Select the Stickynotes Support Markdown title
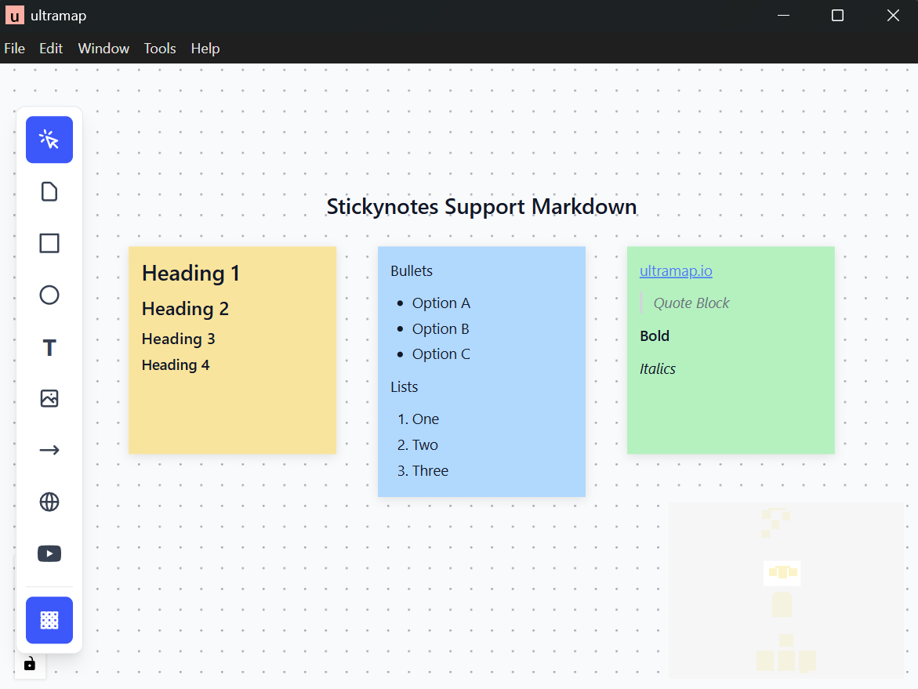 481,207
